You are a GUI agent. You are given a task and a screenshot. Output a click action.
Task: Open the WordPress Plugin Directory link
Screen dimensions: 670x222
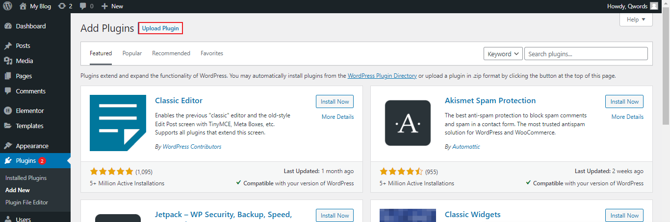(x=382, y=76)
